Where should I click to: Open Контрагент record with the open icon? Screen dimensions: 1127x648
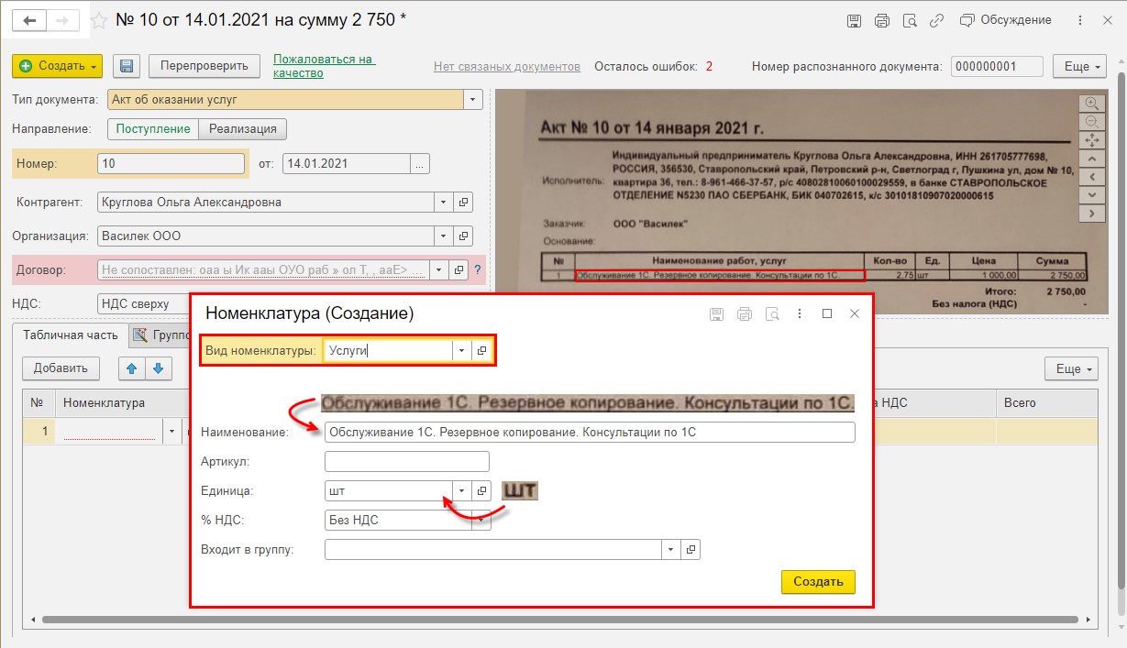(462, 202)
